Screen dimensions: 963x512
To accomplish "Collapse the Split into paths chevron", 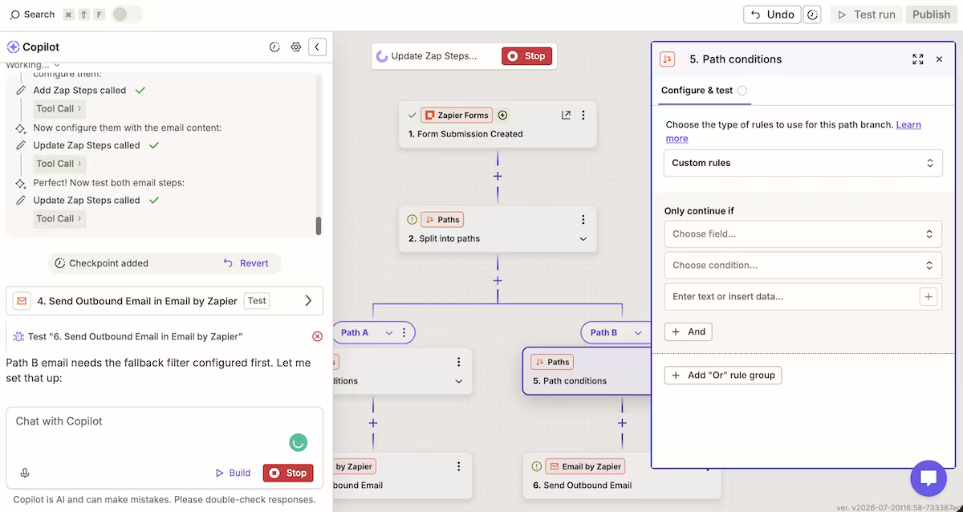I will (x=583, y=238).
